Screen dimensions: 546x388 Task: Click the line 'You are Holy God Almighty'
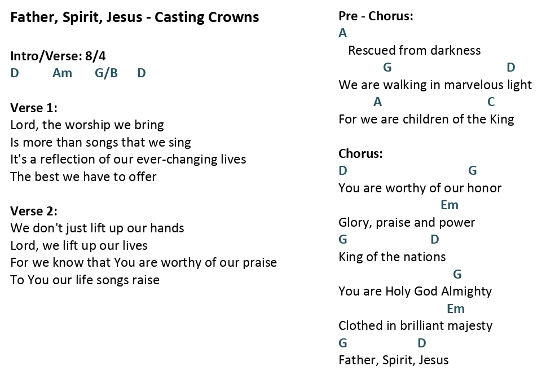pos(415,292)
